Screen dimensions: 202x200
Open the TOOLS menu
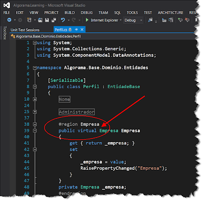132,13
